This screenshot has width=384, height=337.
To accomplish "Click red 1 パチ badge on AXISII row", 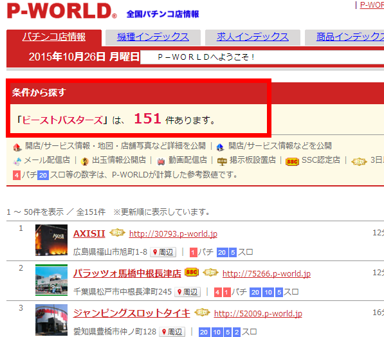I will [x=194, y=253].
